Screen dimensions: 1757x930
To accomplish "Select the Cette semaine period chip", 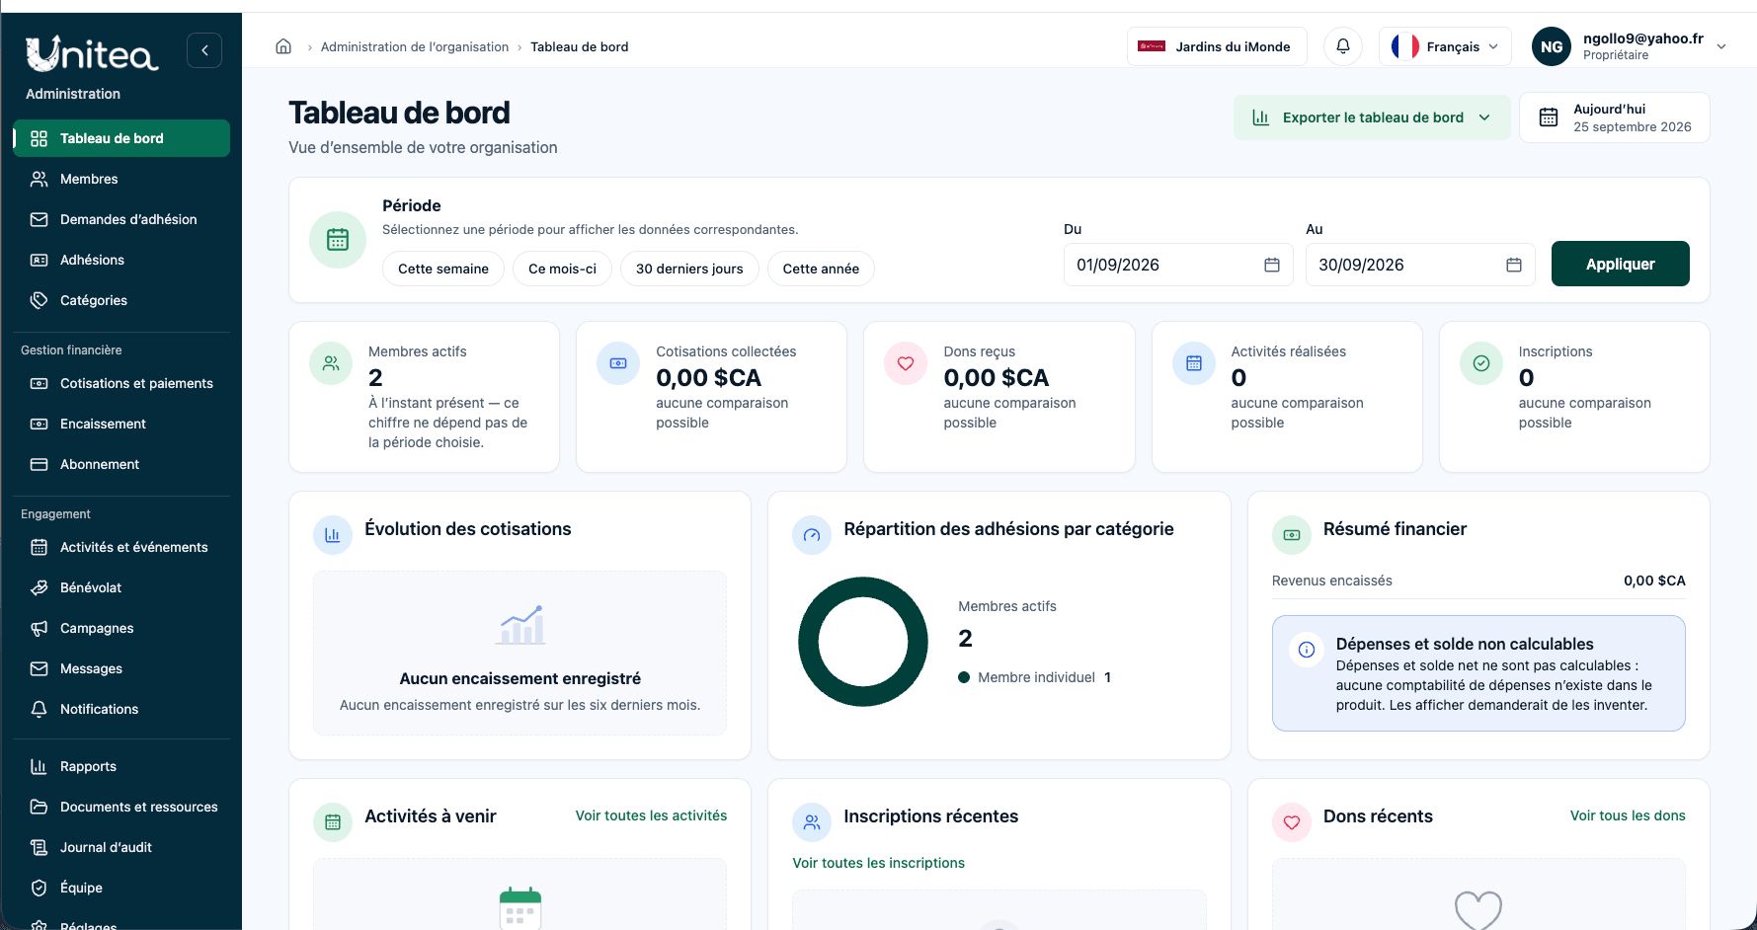I will 443,269.
